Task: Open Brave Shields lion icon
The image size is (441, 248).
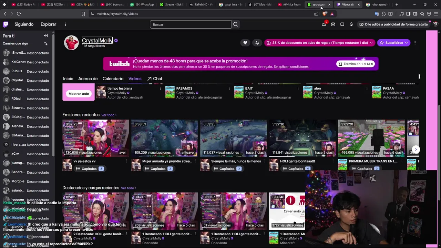Action: click(x=324, y=14)
